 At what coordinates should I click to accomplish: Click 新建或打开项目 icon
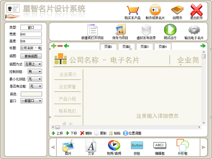pos(92,30)
